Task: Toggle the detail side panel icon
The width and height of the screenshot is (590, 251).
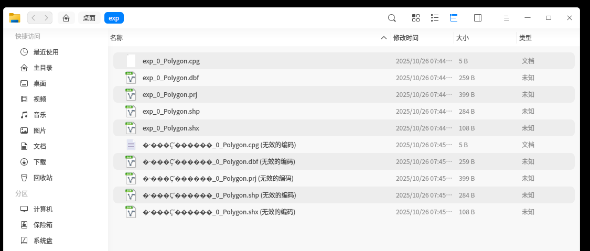Action: [x=478, y=18]
